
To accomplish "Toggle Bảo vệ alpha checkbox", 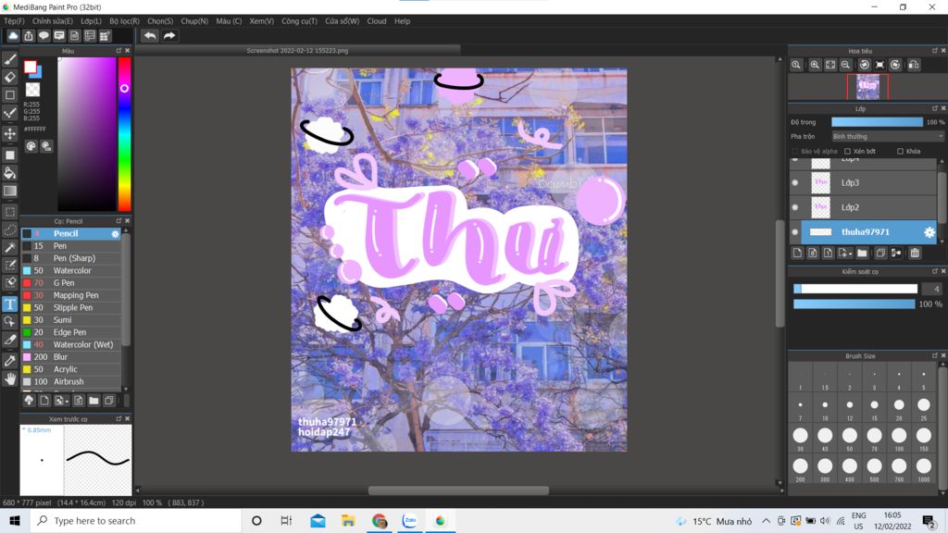I will click(x=795, y=151).
